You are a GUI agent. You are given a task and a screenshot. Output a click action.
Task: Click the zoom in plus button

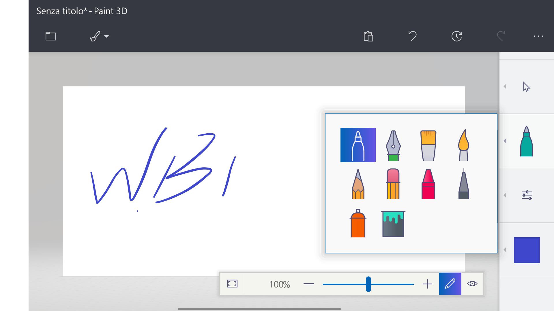point(427,284)
